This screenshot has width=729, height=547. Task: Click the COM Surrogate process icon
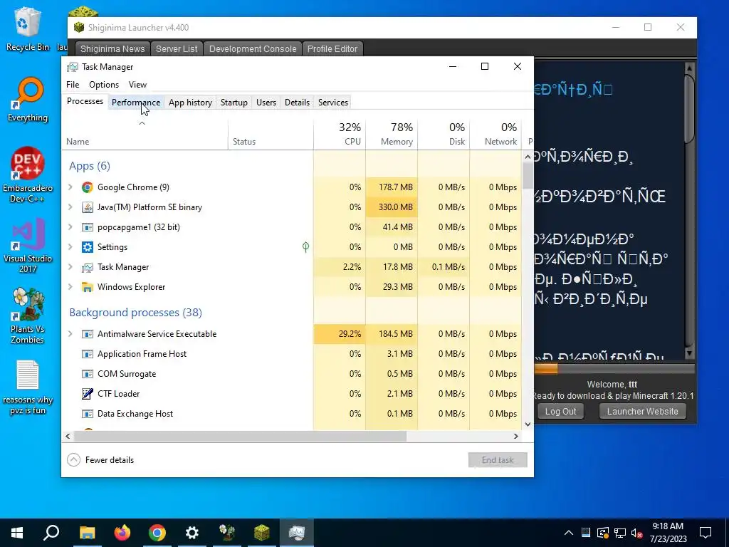tap(87, 374)
